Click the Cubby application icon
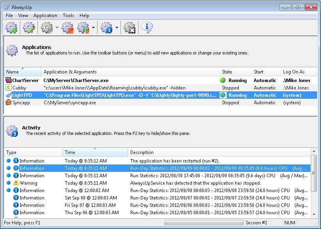 [9, 88]
